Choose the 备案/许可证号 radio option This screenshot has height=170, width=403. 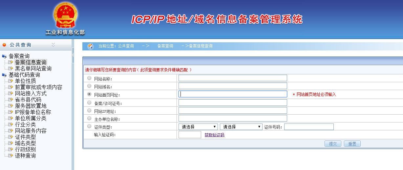pos(89,103)
